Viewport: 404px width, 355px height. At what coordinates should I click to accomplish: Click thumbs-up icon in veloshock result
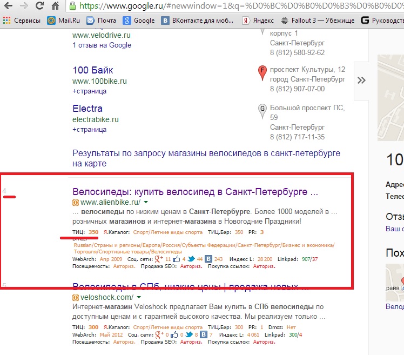(174, 334)
